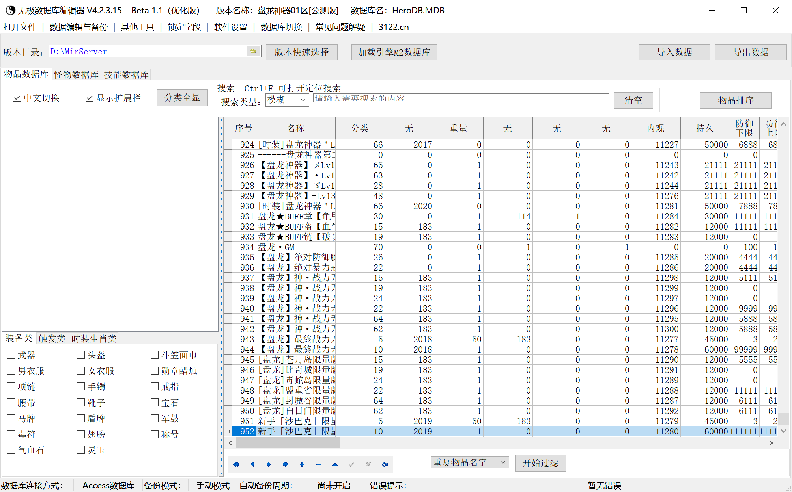Refresh data with the curved arrow icon

[385, 464]
